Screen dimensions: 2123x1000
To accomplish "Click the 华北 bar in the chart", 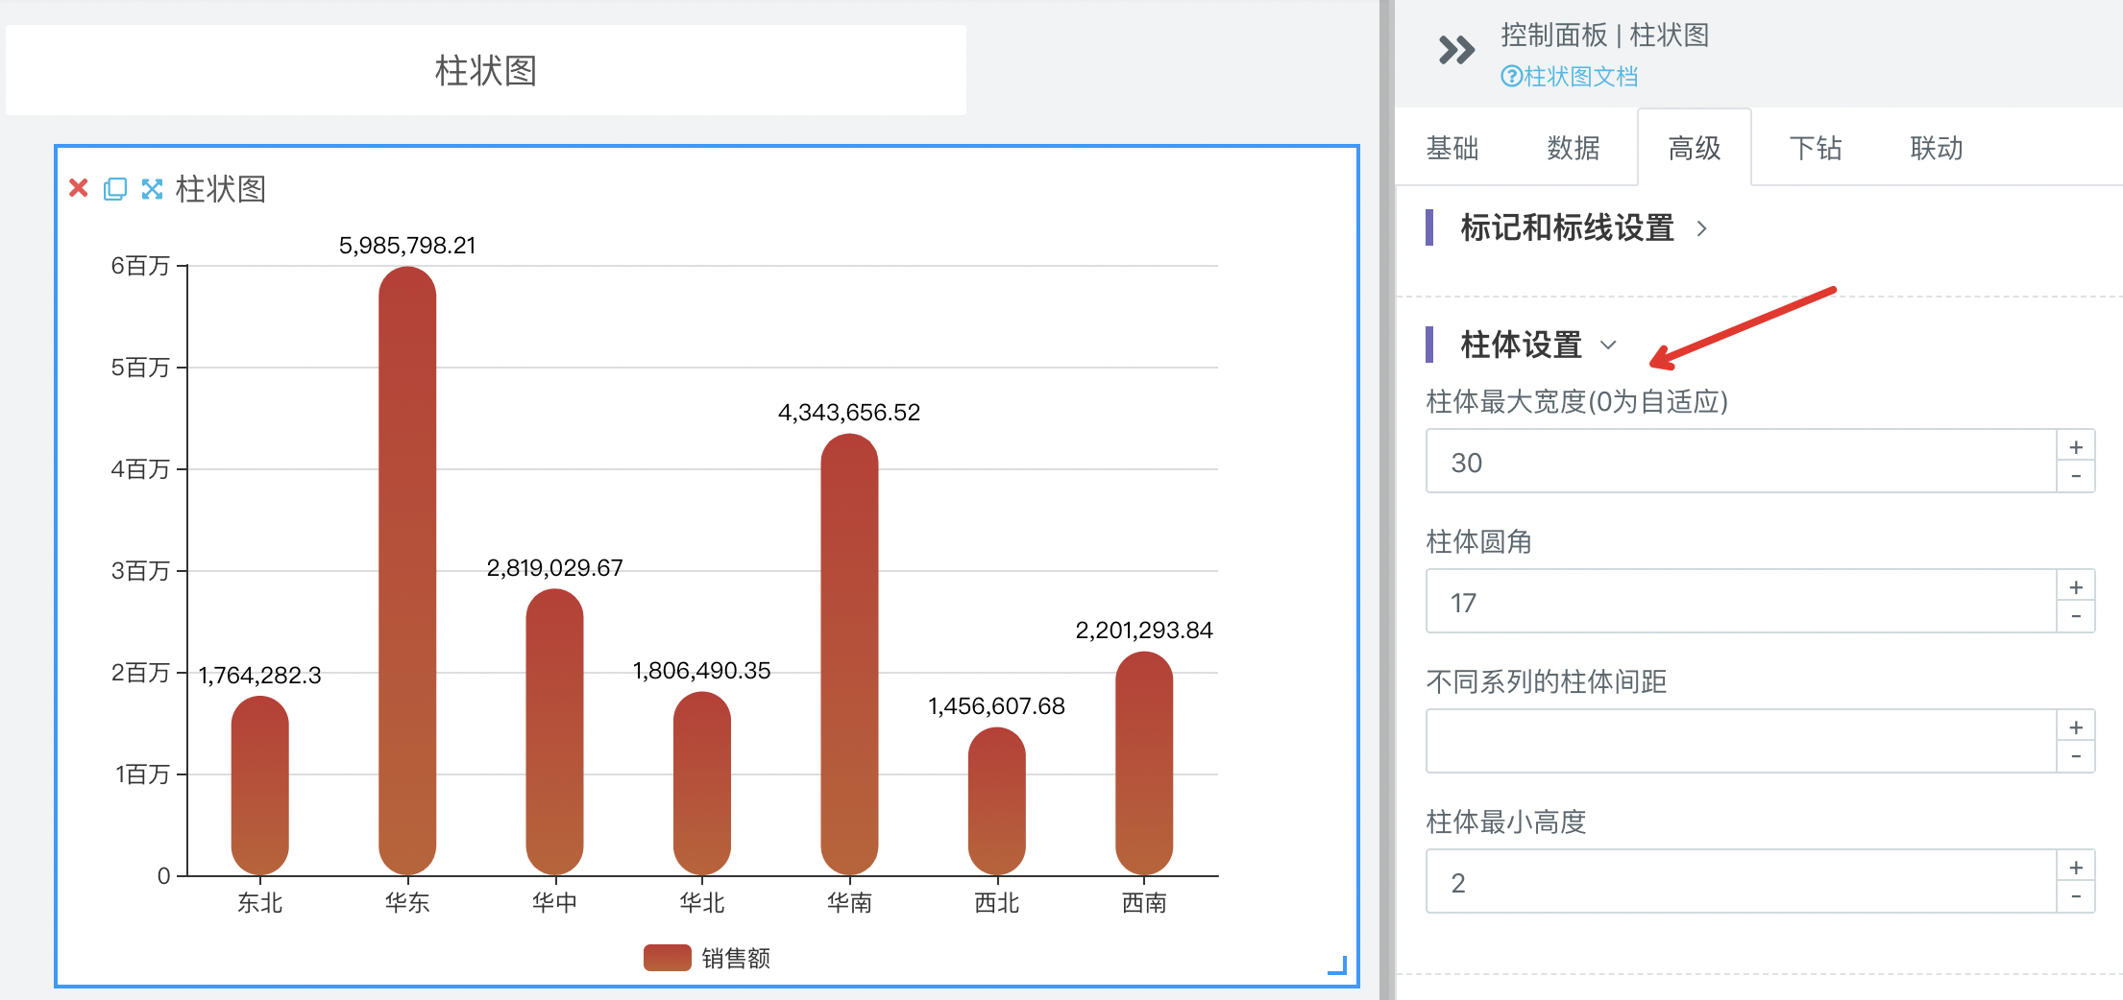I will 702,783.
